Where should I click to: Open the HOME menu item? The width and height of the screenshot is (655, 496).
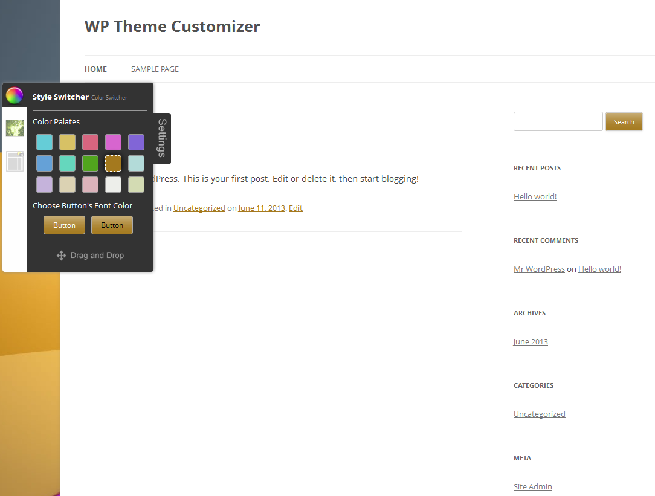(95, 69)
